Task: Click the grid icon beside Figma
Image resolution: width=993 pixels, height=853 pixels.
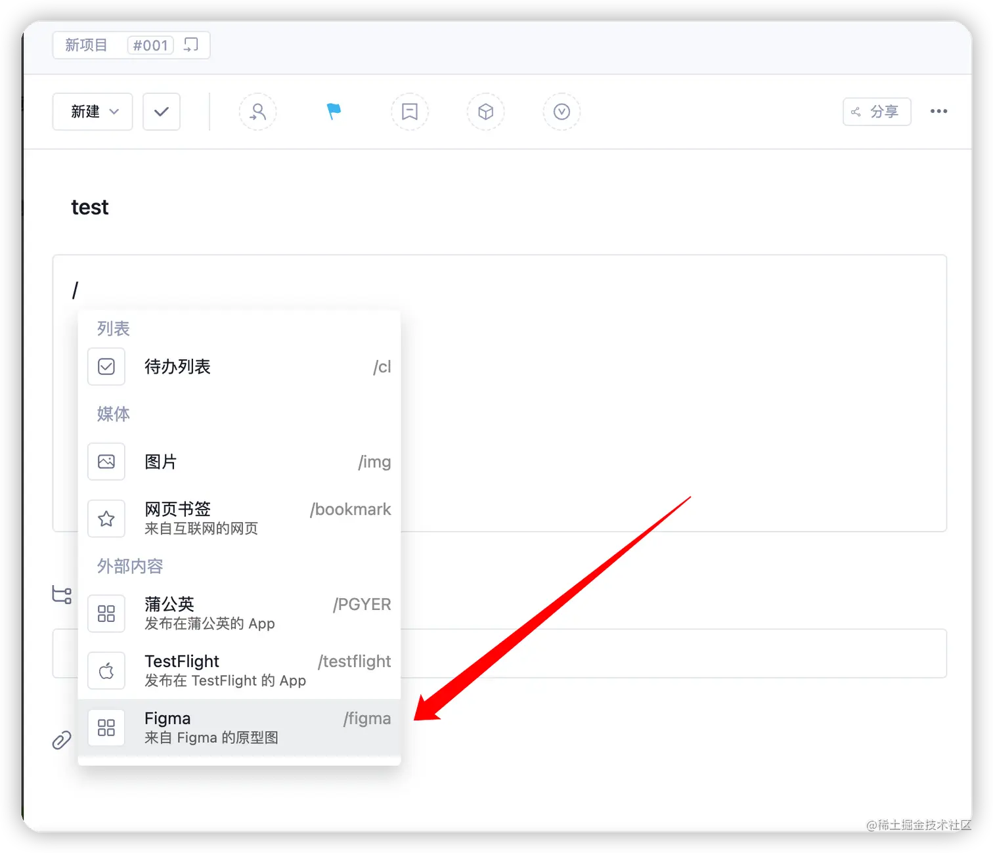Action: 106,728
